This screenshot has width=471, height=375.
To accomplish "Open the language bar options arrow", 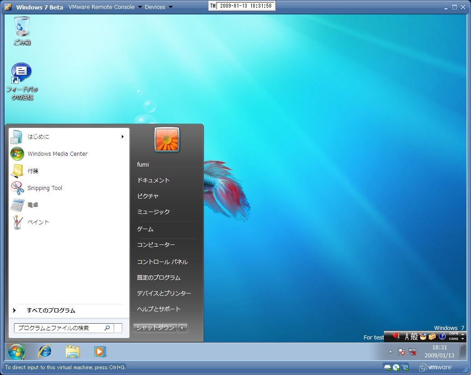I will [462, 339].
